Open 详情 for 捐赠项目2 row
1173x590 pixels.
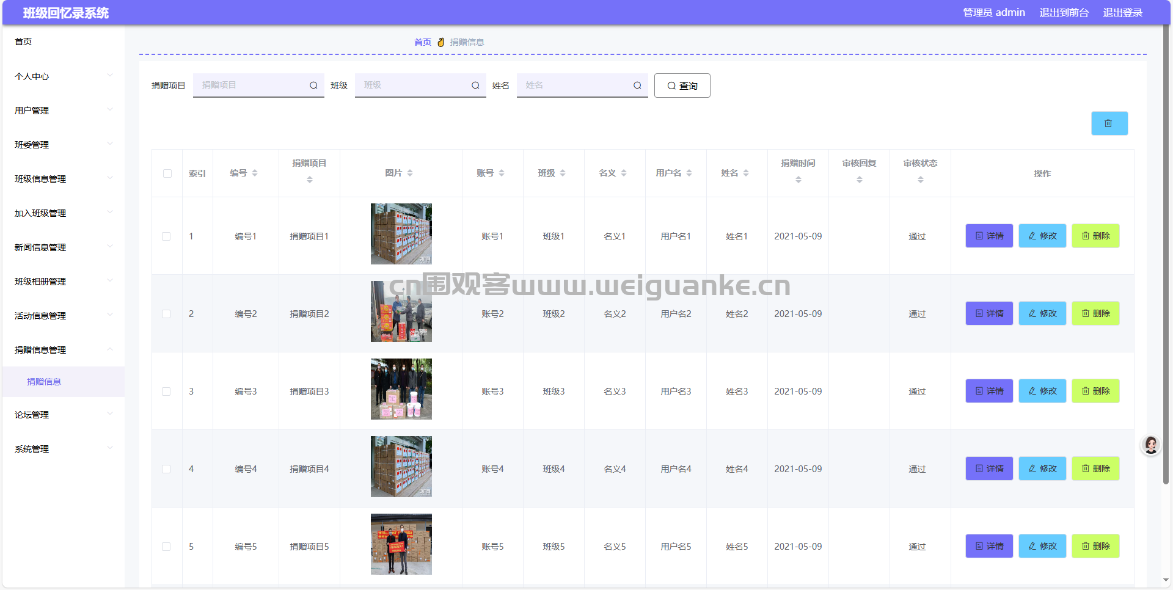[989, 313]
